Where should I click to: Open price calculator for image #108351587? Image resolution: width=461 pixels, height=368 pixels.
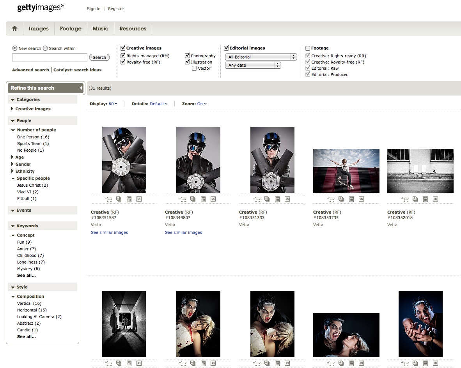[x=129, y=199]
